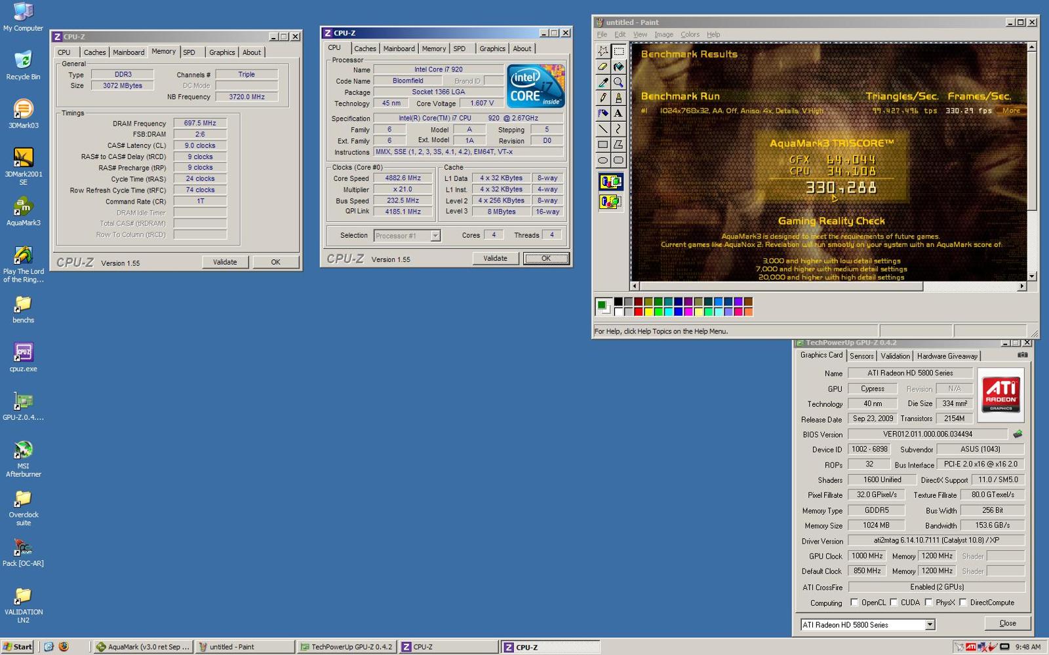
Task: Click the DRAM Frequency value 697.5 MHz
Action: tap(200, 123)
